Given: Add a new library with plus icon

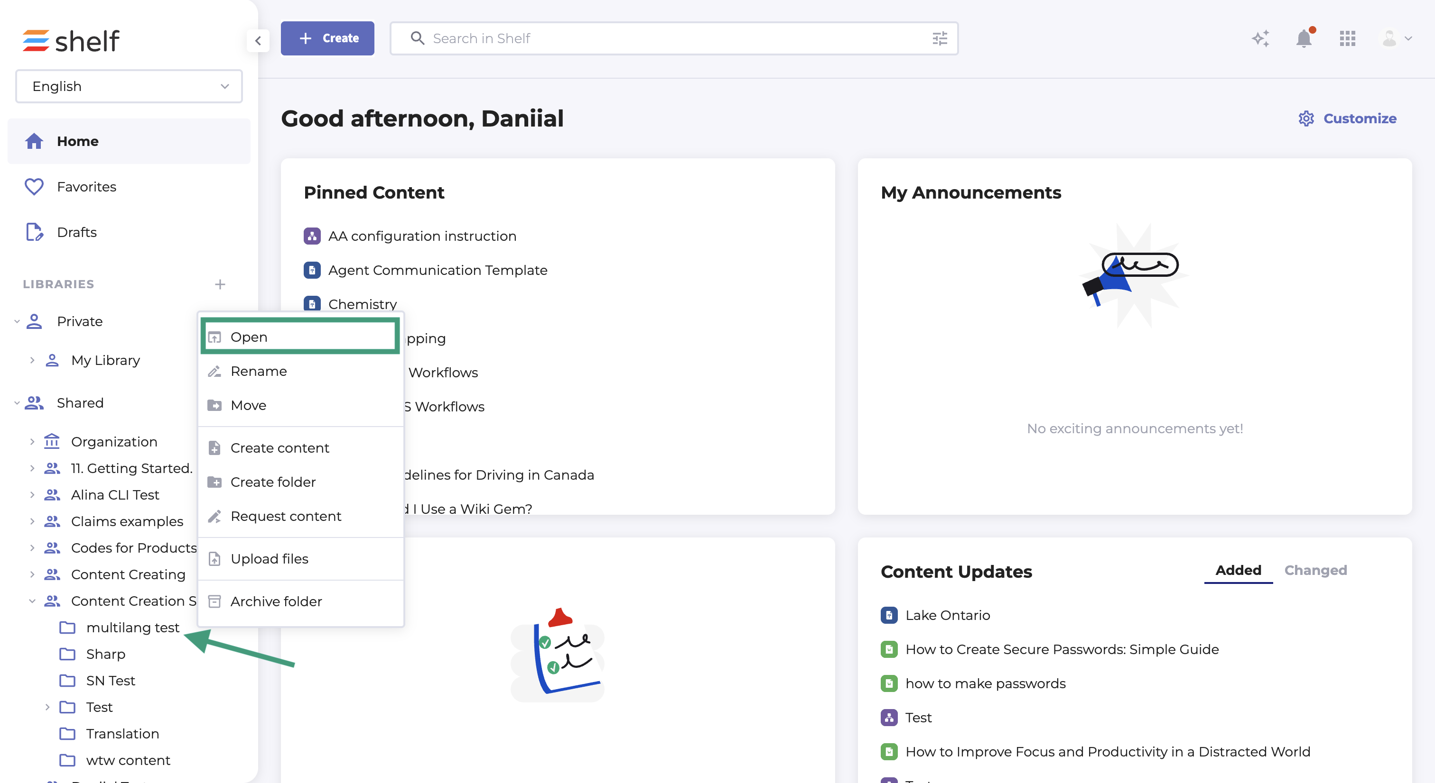Looking at the screenshot, I should pos(220,284).
